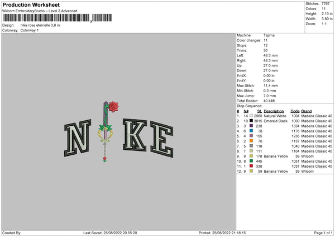Click the 'St.' column header
This screenshot has width=335, height=237.
tap(260, 111)
